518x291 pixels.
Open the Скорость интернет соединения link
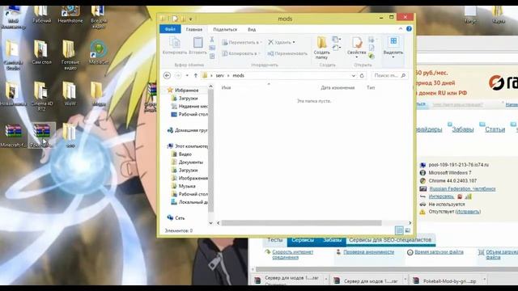[x=293, y=255]
